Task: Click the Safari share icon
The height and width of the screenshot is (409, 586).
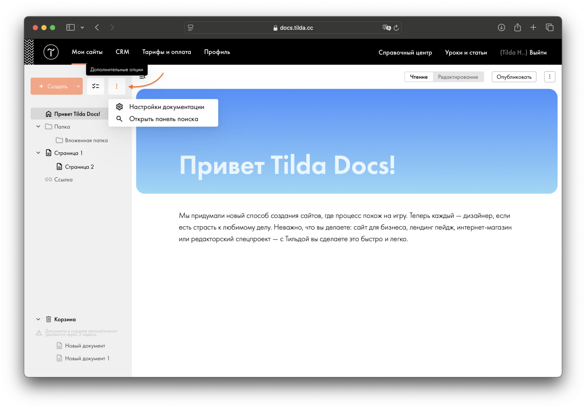Action: point(518,27)
